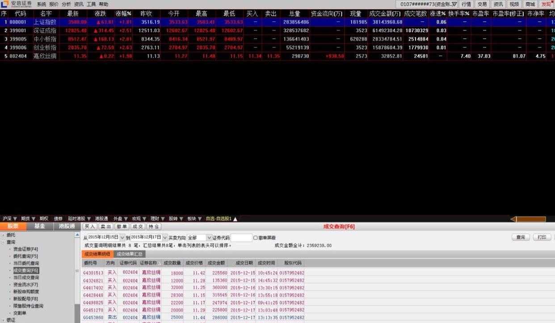Switch to the 成交结果汇总 tab
Image resolution: width=555 pixels, height=323 pixels.
click(130, 254)
